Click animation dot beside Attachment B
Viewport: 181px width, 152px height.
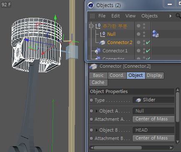pos(91,138)
